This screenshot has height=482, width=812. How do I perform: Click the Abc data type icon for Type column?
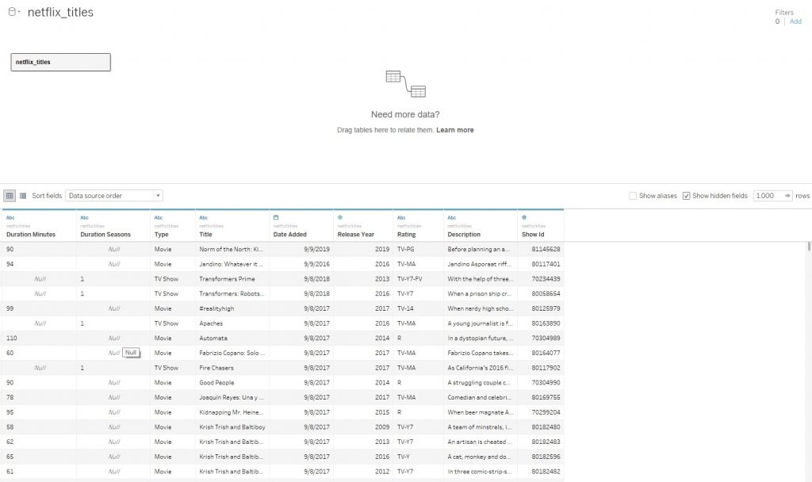(x=159, y=217)
